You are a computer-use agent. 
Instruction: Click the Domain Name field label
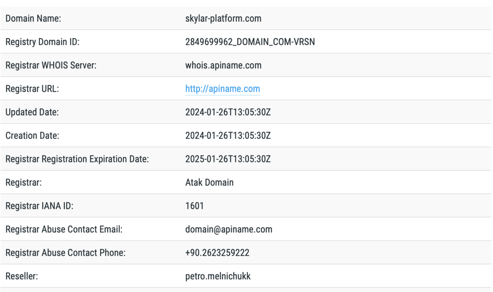click(33, 19)
